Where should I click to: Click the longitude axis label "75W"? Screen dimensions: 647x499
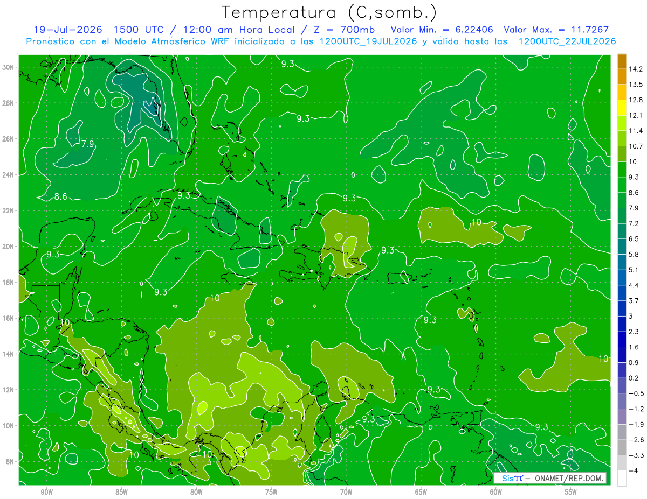pos(271,492)
